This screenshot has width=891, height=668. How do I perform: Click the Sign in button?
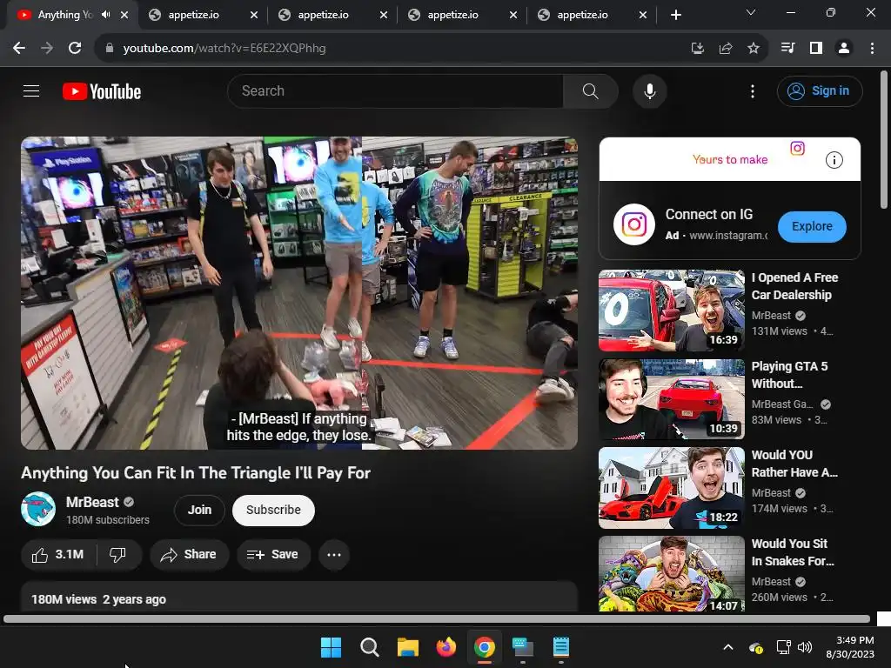[820, 90]
